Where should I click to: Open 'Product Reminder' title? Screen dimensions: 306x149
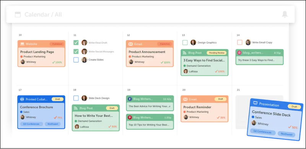tap(197, 107)
